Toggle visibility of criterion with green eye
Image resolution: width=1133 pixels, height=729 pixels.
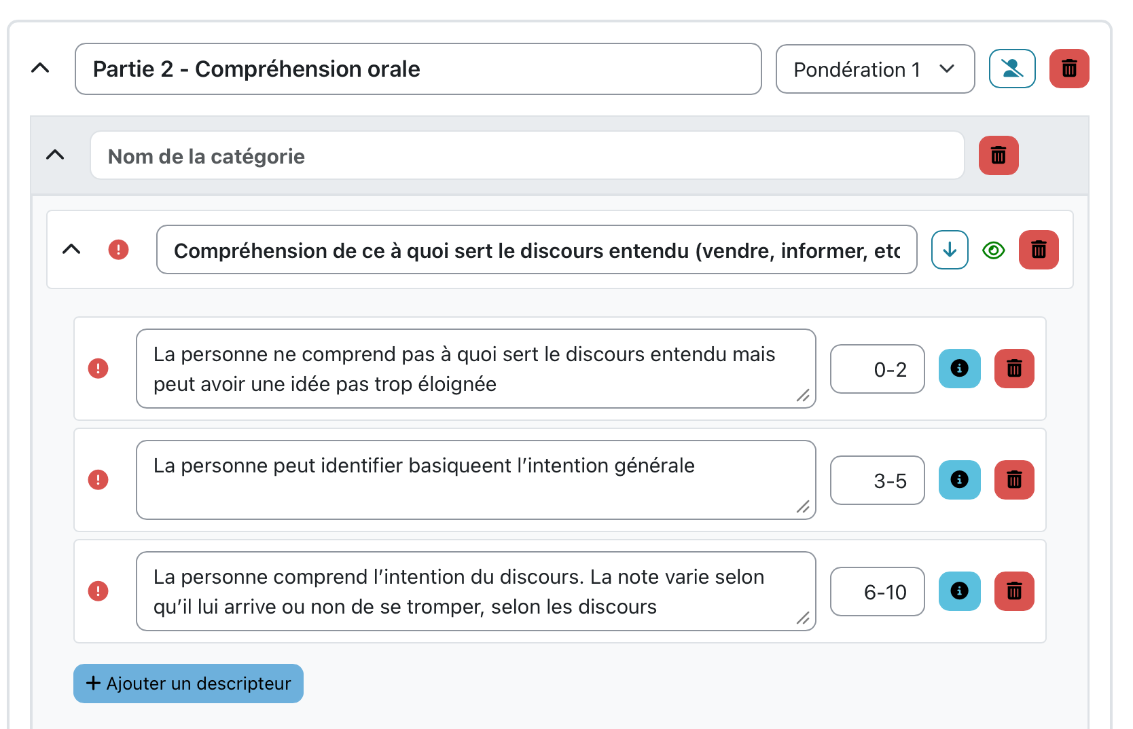pyautogui.click(x=994, y=250)
